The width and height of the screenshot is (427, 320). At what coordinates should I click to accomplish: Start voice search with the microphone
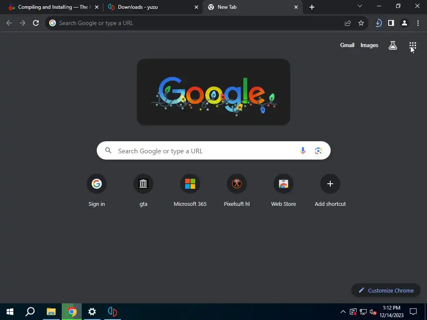coord(303,150)
